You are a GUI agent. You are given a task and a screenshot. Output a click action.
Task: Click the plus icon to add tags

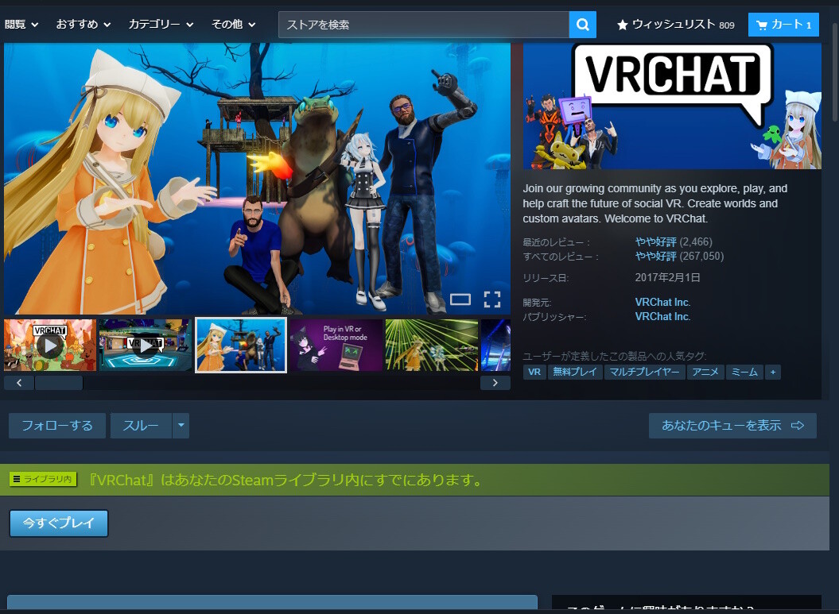click(773, 372)
